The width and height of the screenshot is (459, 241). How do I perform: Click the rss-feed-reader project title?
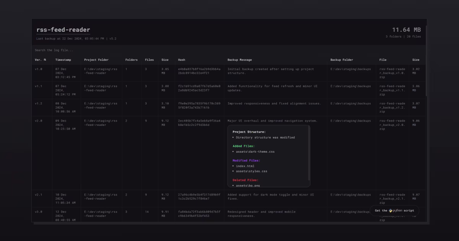63,30
